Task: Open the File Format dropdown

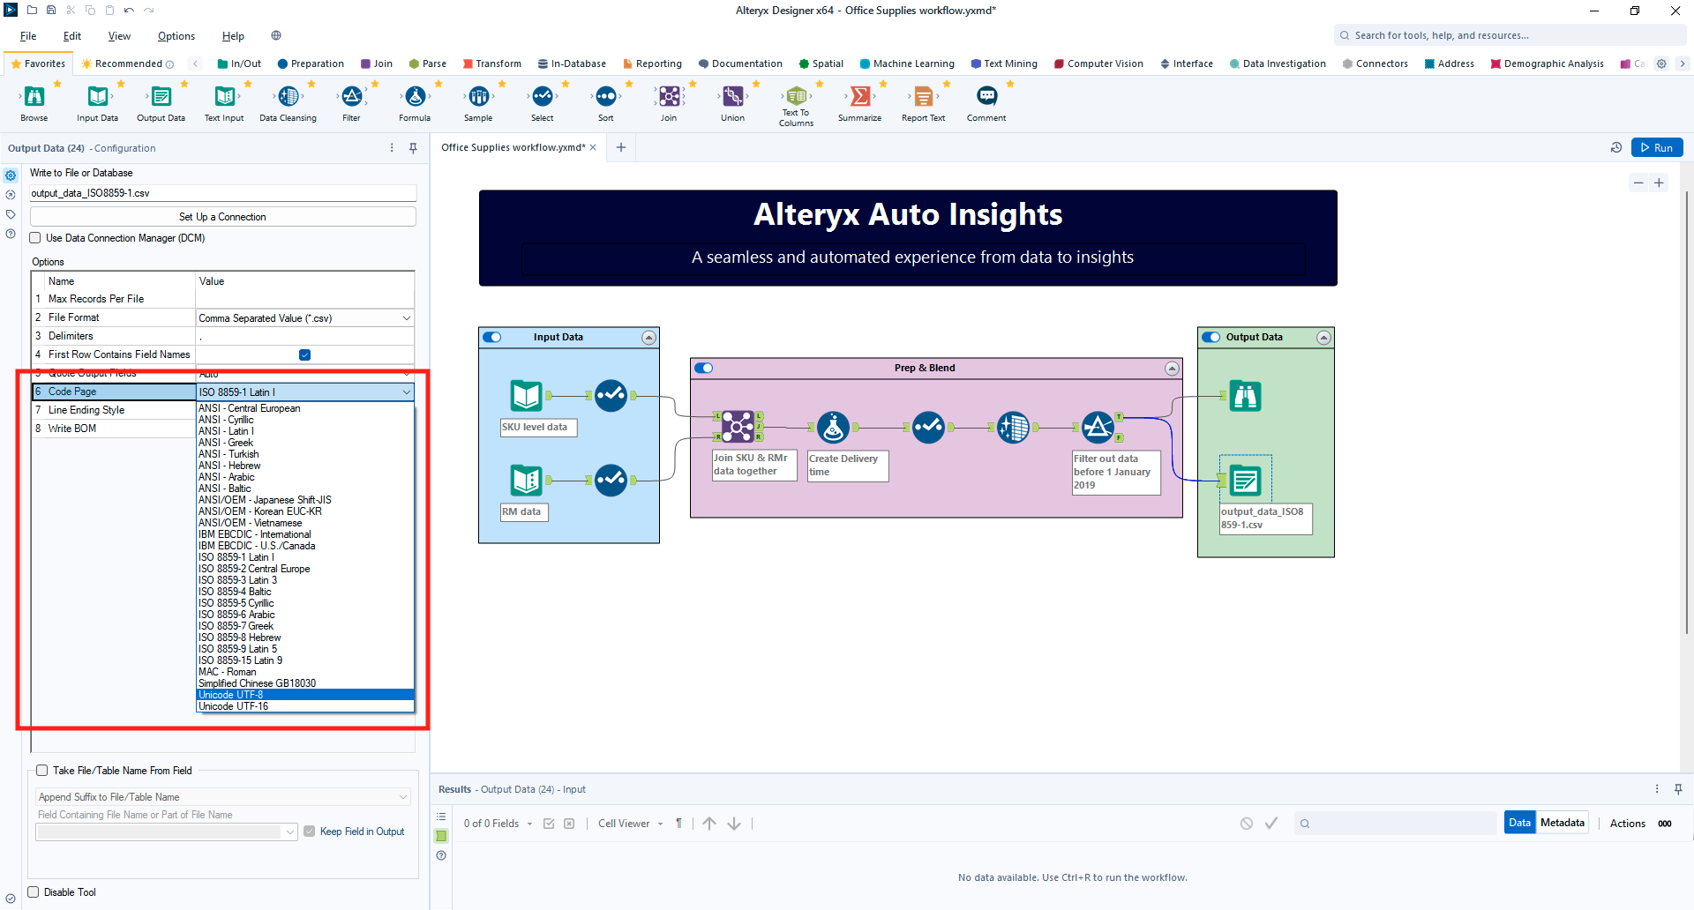Action: point(304,318)
